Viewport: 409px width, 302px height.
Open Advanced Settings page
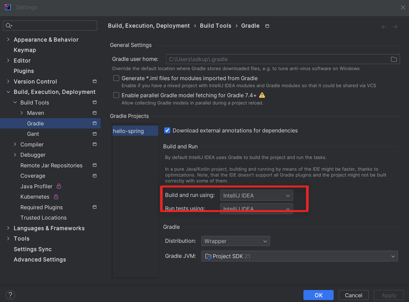click(x=40, y=260)
